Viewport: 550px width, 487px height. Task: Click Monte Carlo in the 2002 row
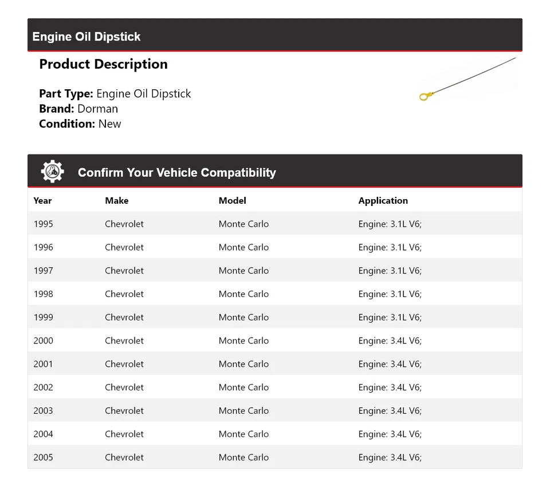tap(243, 387)
